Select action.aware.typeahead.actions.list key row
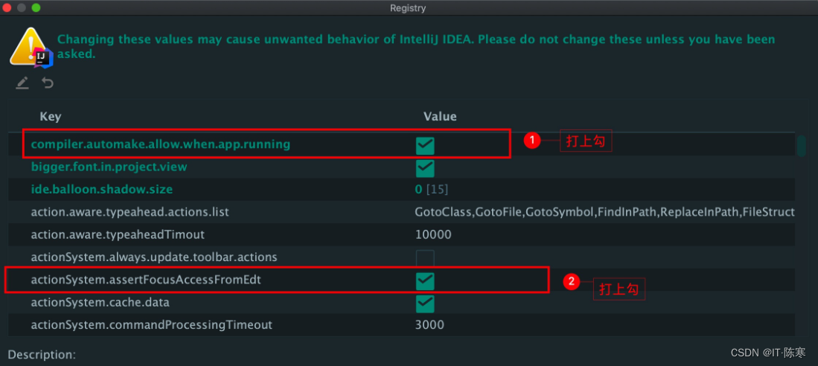Image resolution: width=818 pixels, height=366 pixels. [130, 212]
